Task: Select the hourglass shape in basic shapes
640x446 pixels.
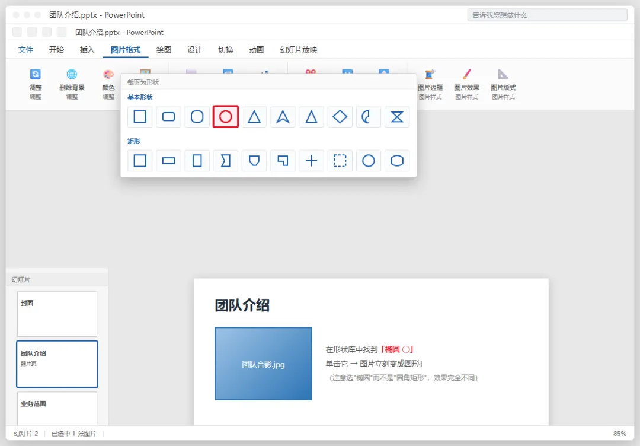Action: coord(396,117)
